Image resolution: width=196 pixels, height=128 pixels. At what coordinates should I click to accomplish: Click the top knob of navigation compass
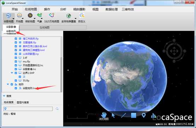(174, 40)
